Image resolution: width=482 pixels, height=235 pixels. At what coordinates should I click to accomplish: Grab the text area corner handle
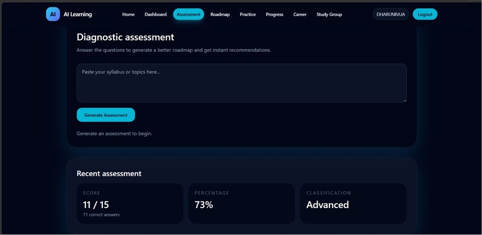405,100
